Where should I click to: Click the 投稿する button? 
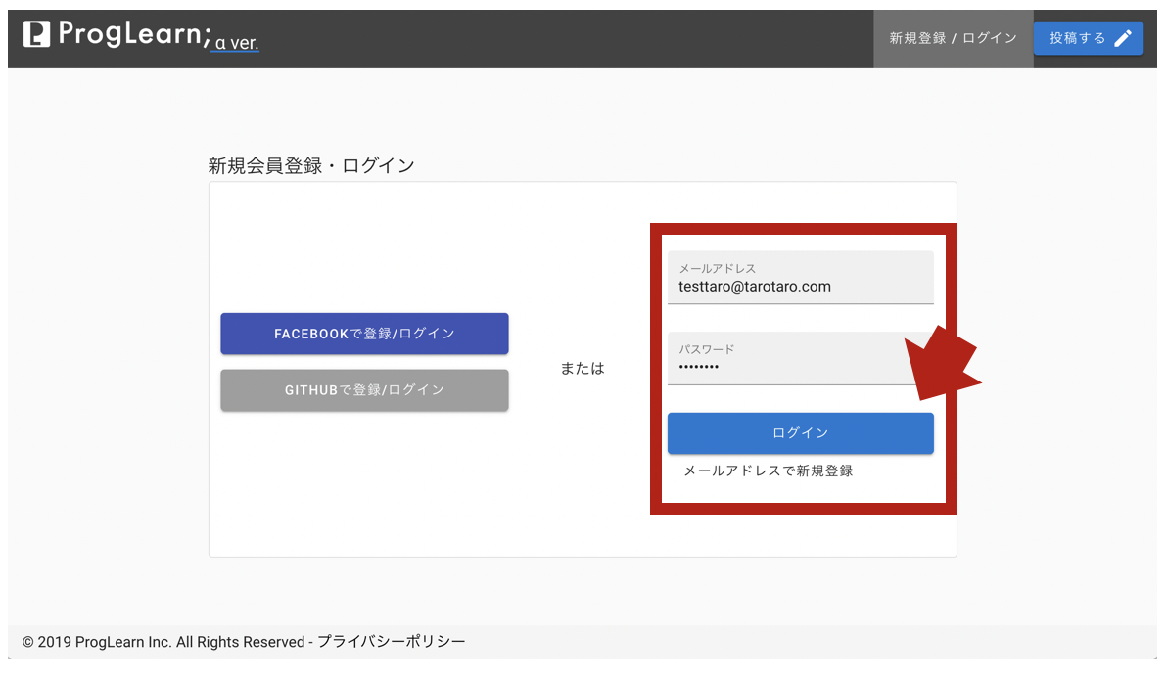click(1088, 38)
